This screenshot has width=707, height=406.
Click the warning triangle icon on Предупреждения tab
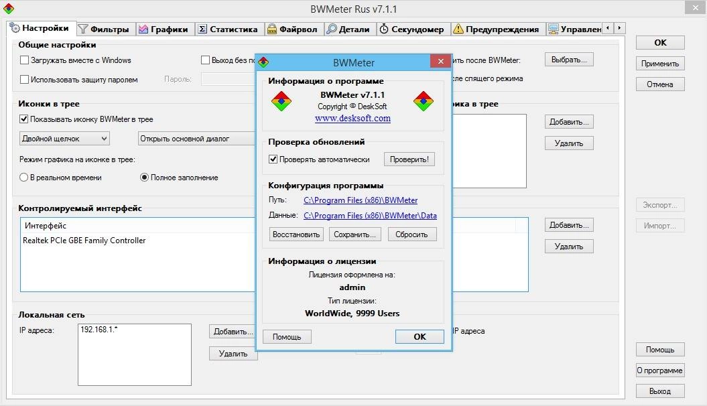[458, 29]
